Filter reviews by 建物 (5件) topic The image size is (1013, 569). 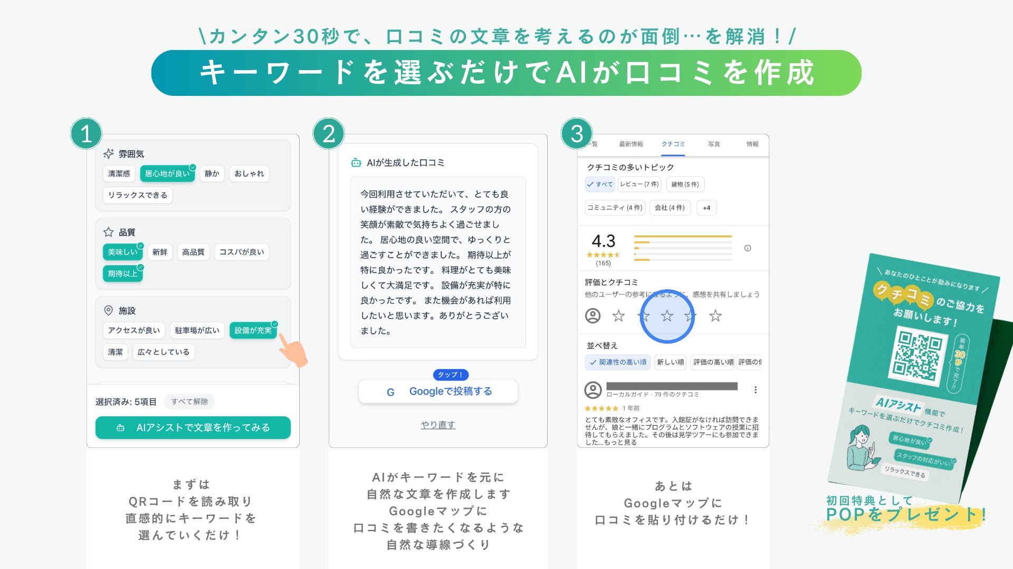click(685, 184)
